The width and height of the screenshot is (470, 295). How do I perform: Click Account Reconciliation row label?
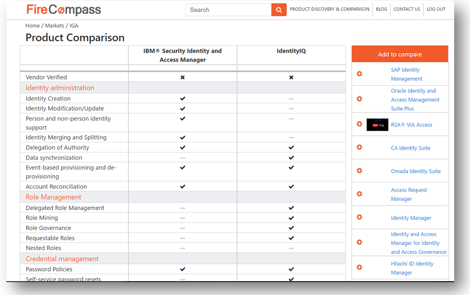tap(57, 187)
